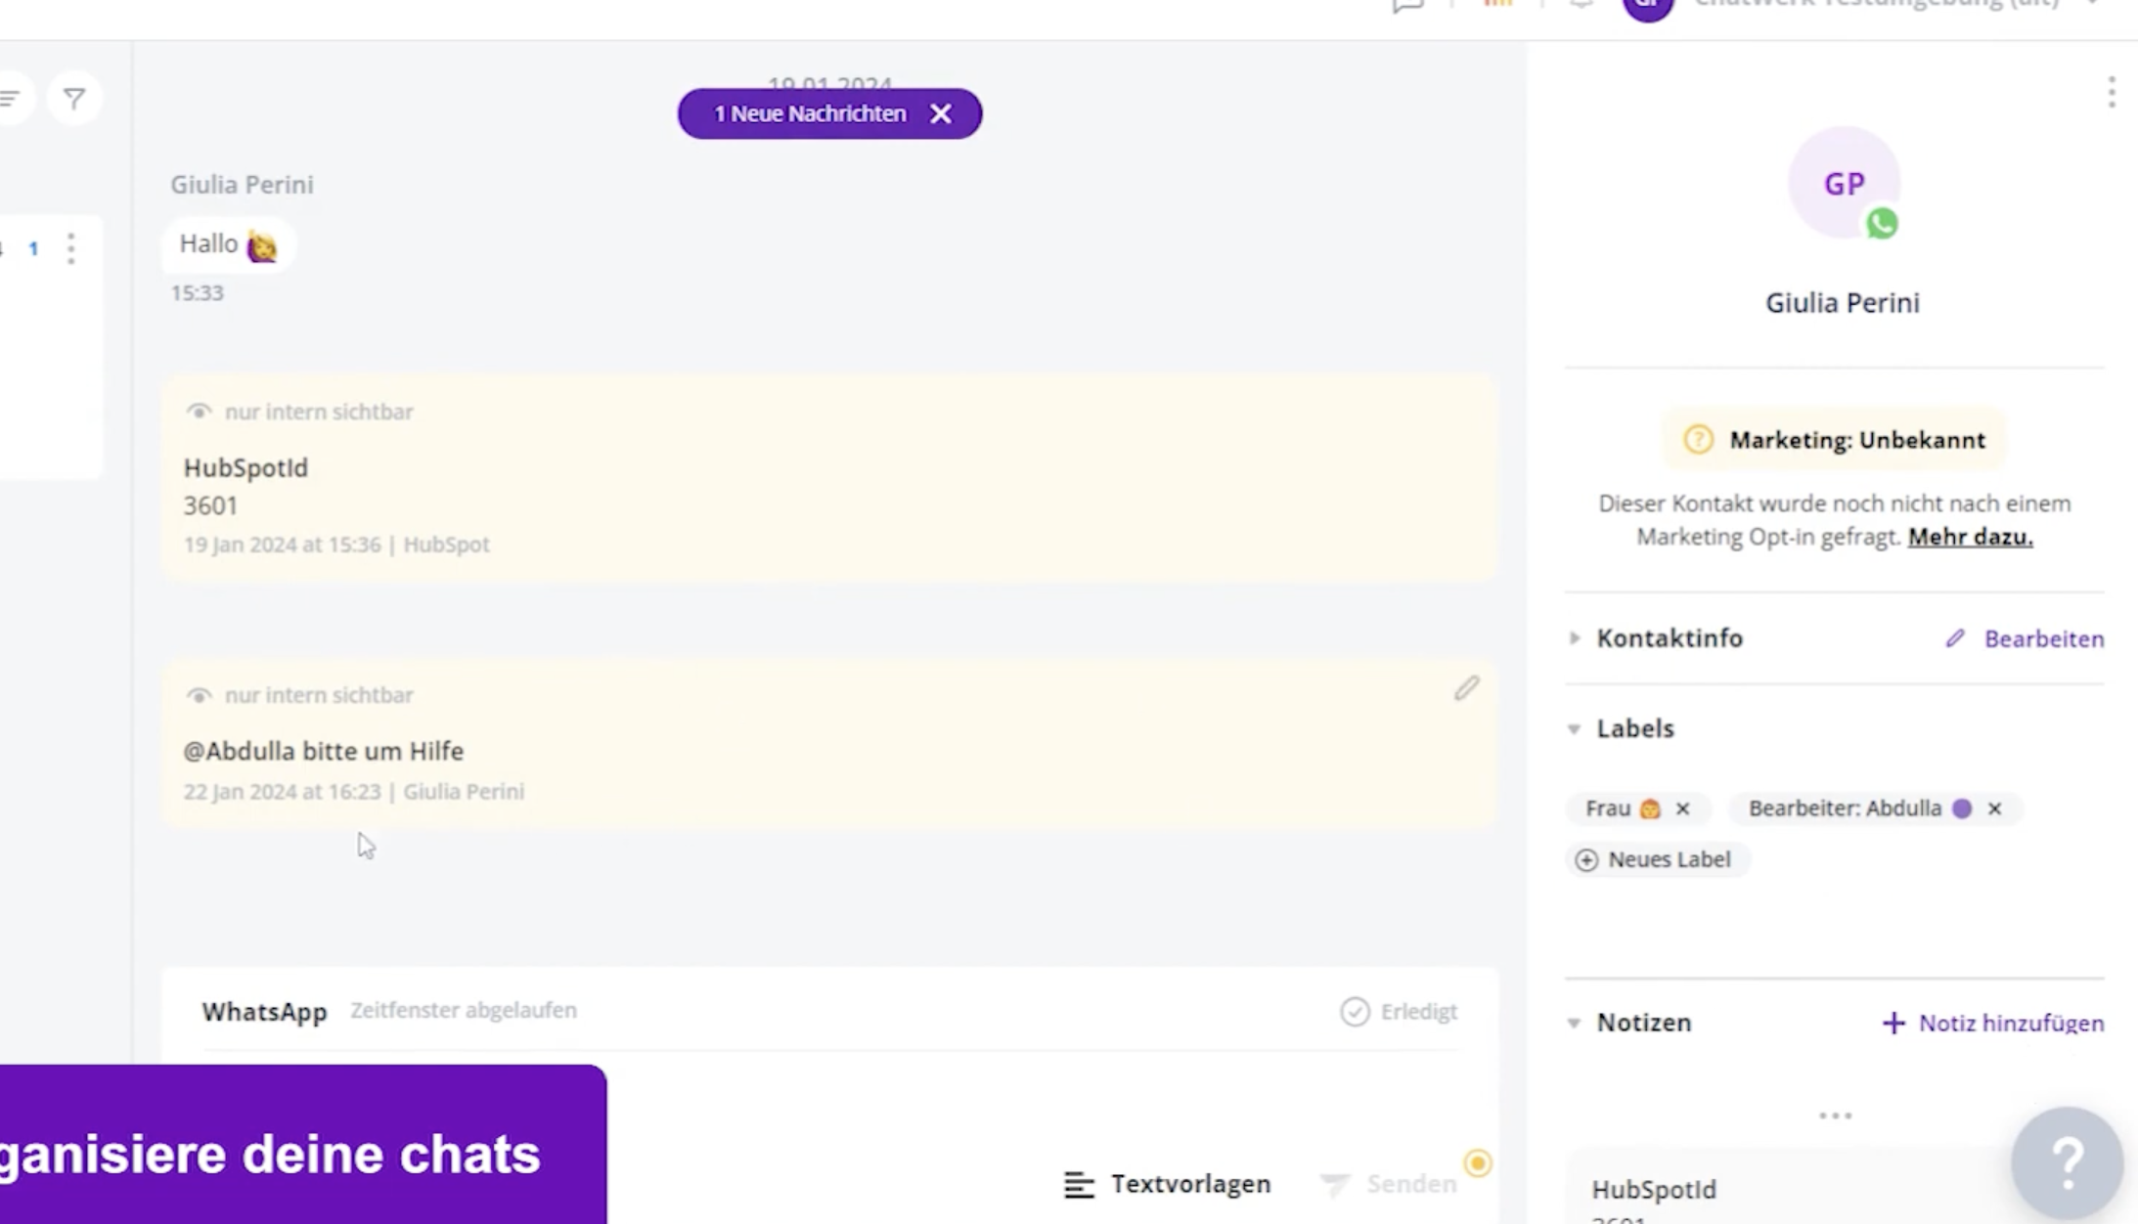The height and width of the screenshot is (1224, 2138).
Task: Open the three-dot menu on the chat item
Action: point(71,249)
